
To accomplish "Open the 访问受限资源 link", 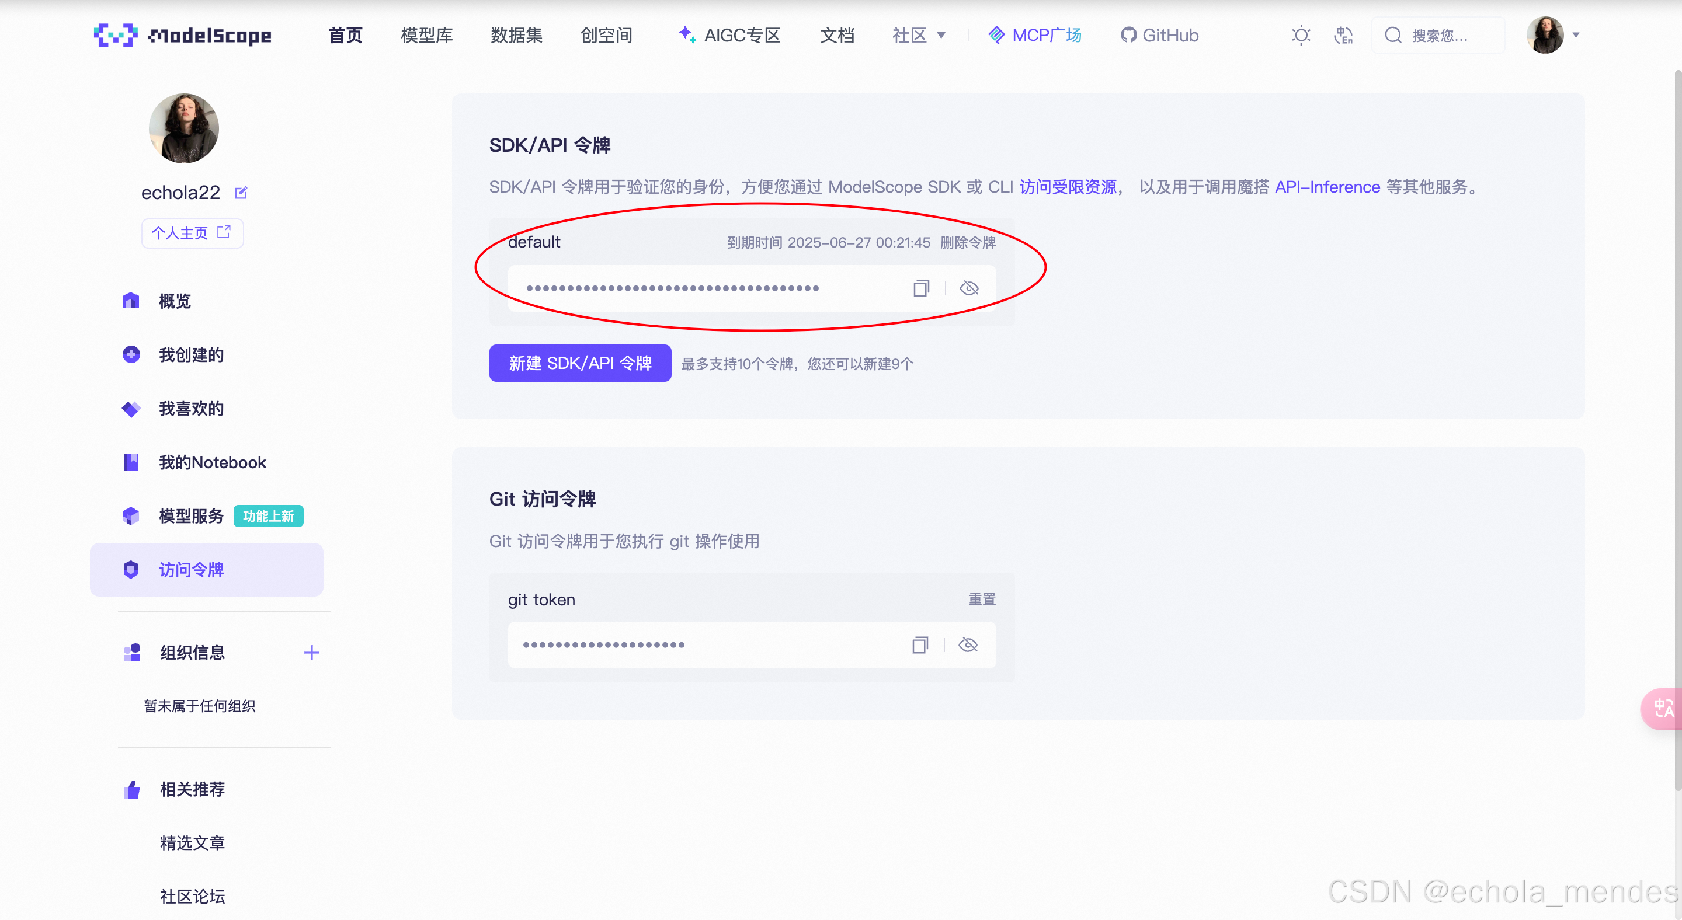I will point(1068,187).
